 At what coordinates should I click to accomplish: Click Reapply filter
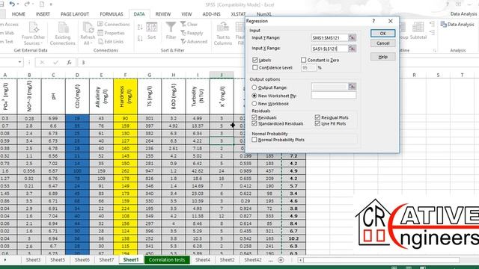(x=192, y=33)
